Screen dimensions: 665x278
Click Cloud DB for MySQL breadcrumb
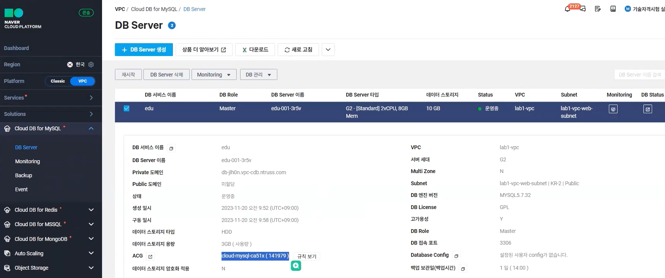(x=154, y=9)
